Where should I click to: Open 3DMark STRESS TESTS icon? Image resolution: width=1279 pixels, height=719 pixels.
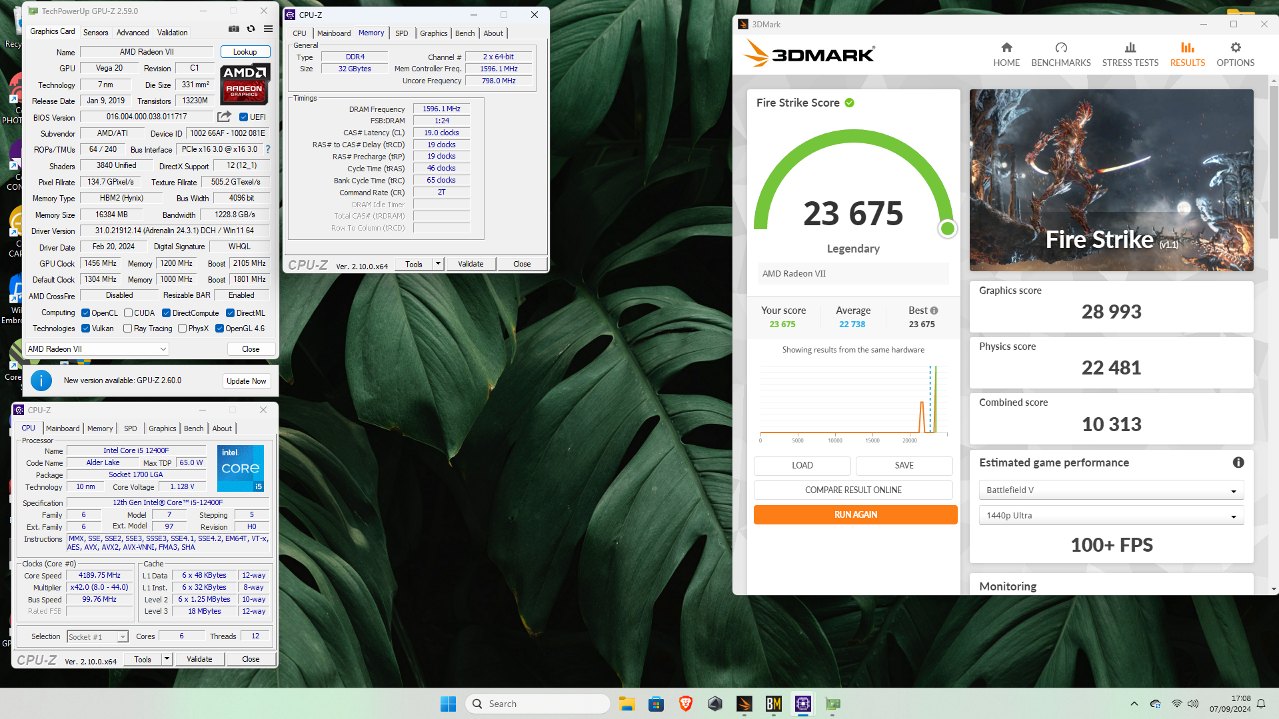pos(1130,47)
